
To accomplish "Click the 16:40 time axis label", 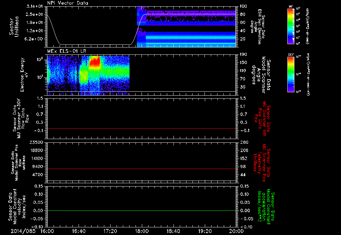I will [79, 231].
